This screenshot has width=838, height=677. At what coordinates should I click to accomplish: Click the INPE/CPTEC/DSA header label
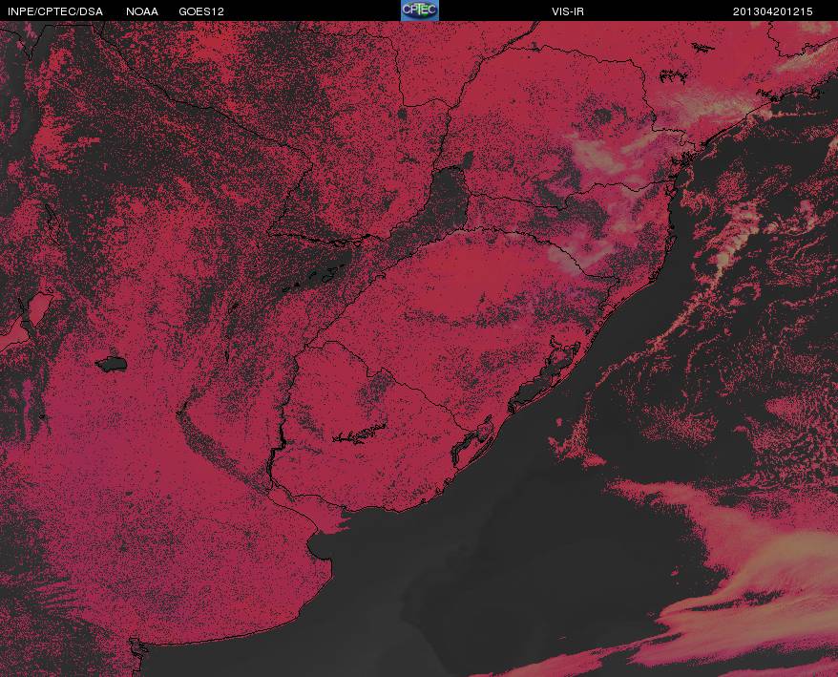pyautogui.click(x=55, y=11)
